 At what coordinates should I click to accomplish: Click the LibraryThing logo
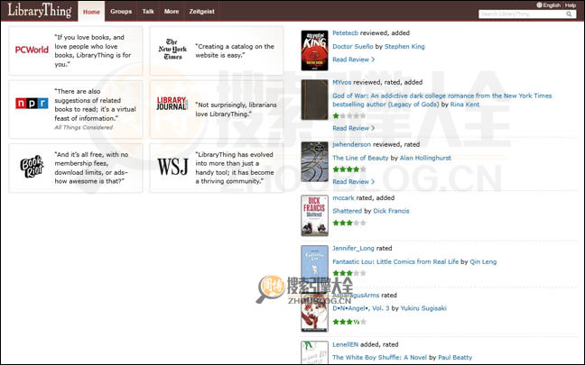(x=40, y=11)
